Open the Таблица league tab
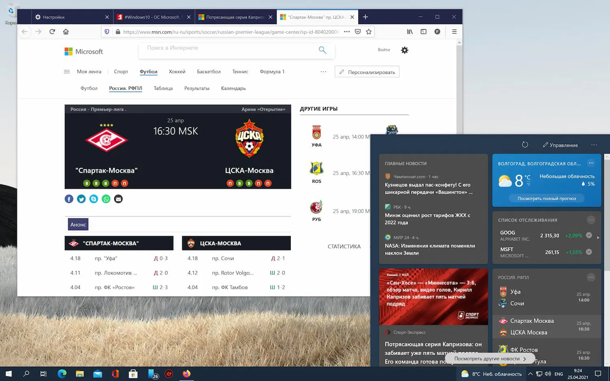The width and height of the screenshot is (610, 381). [x=163, y=89]
